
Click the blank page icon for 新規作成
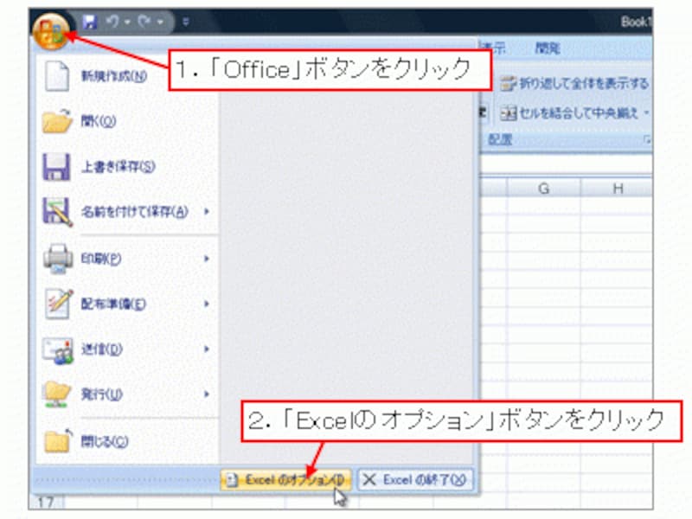click(x=57, y=76)
